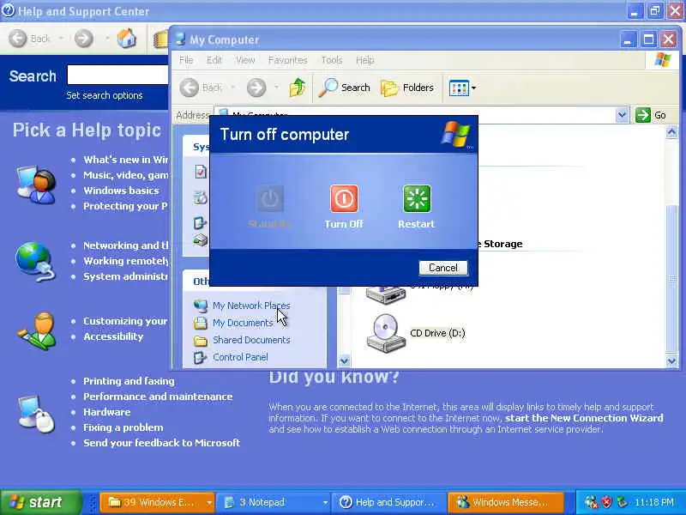The image size is (686, 515).
Task: Open Performance and maintenance help topic
Action: [x=158, y=397]
